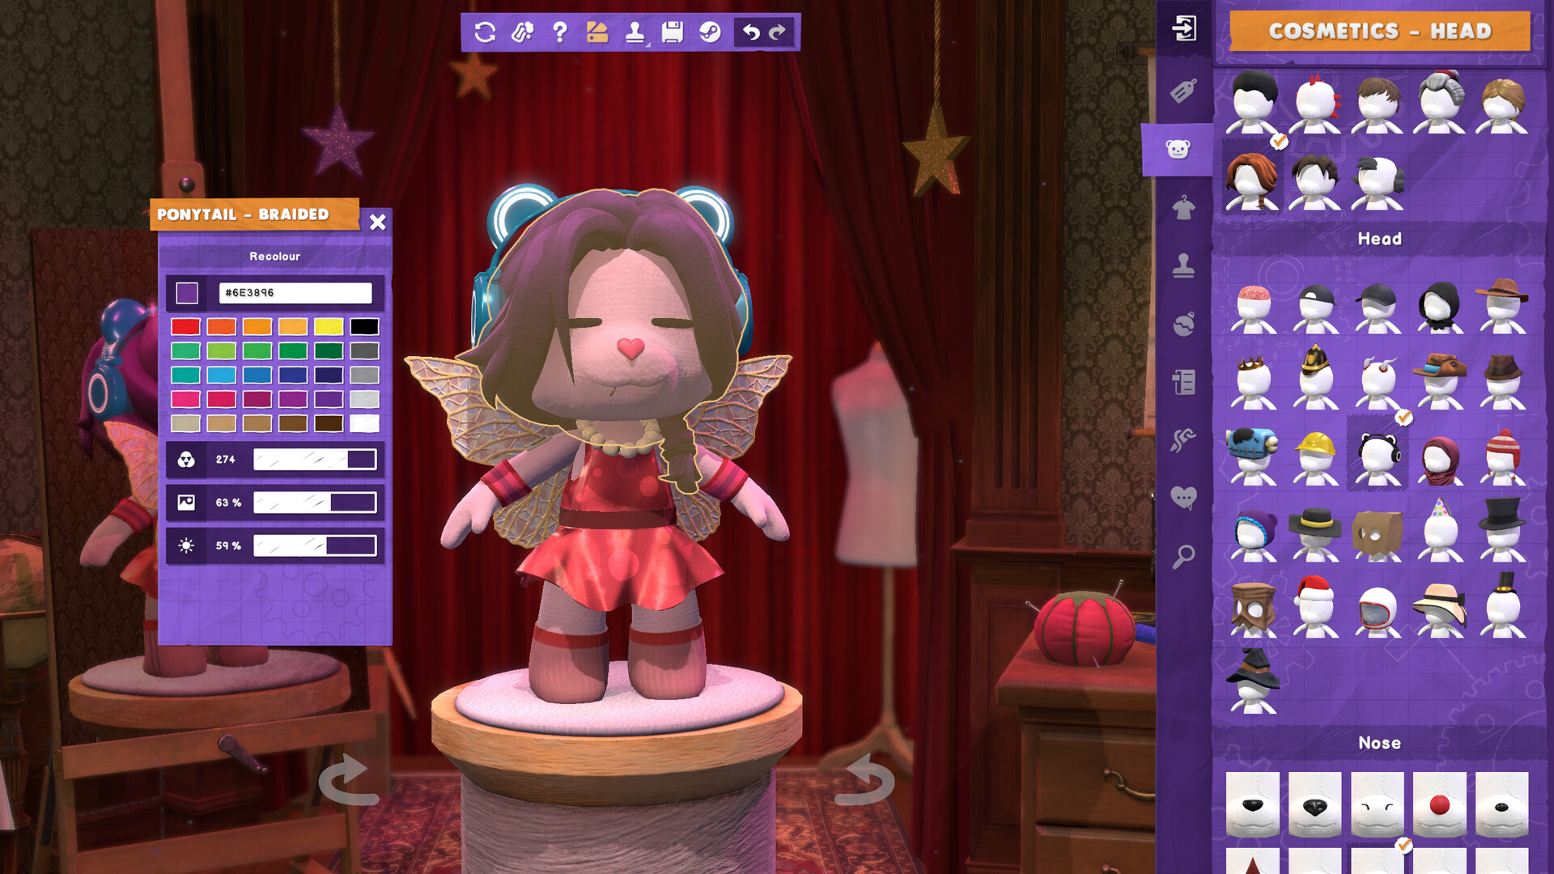Image resolution: width=1554 pixels, height=874 pixels.
Task: Click the Steam workshop icon in toolbar
Action: (710, 32)
